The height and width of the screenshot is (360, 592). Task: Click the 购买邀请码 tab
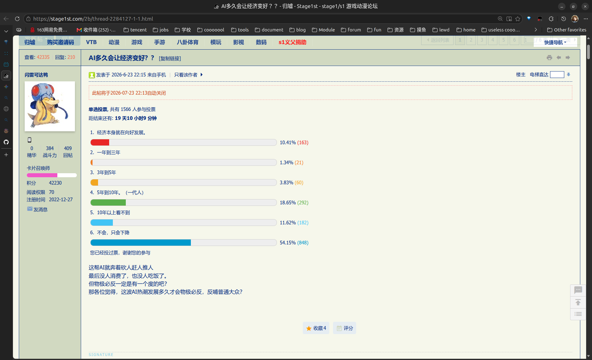tap(60, 42)
